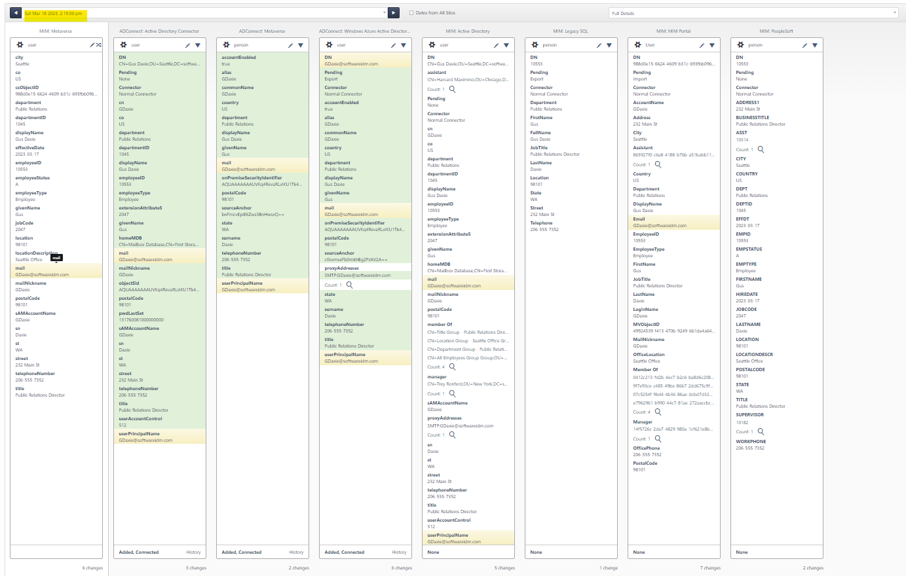Go to the previous date with the left arrow
This screenshot has height=576, width=906.
16,13
